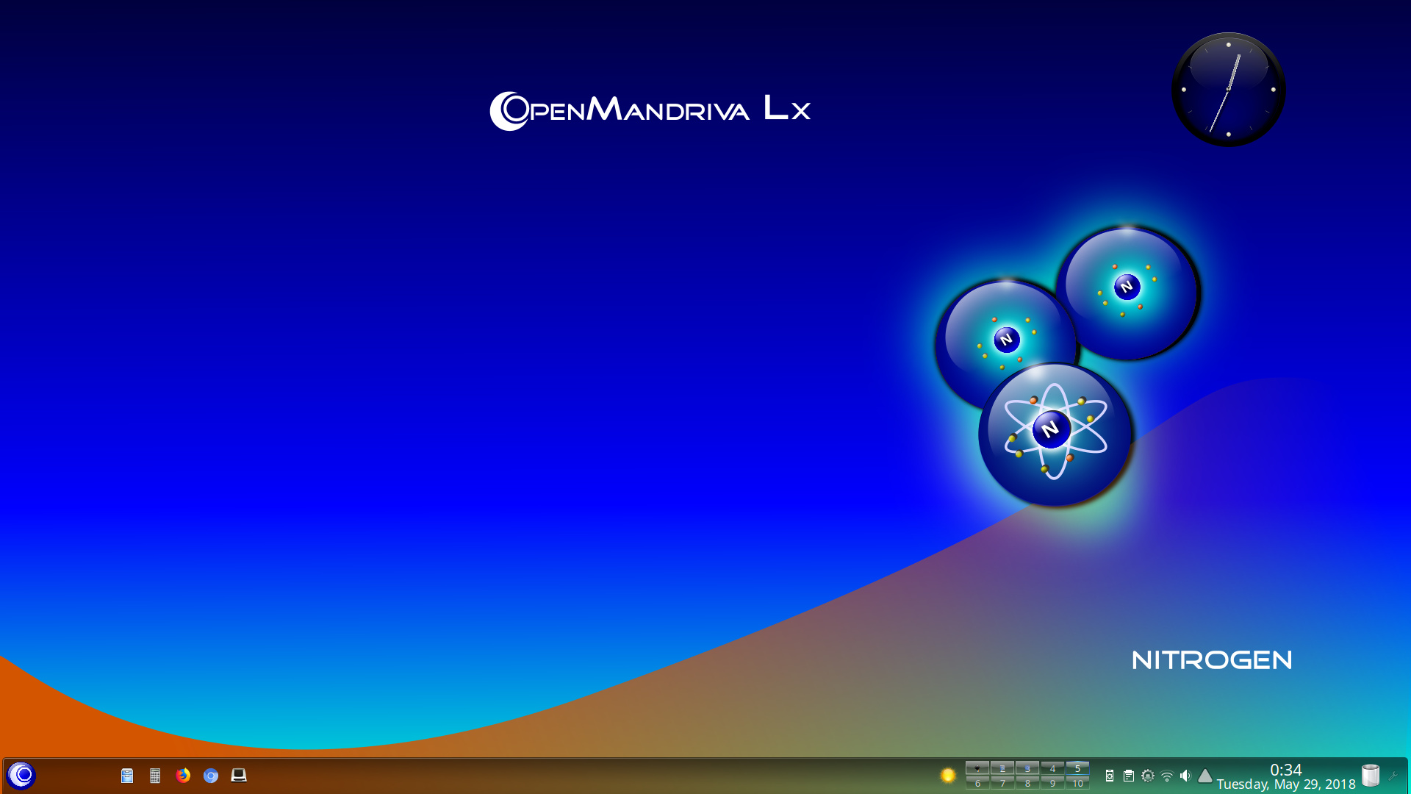Image resolution: width=1411 pixels, height=794 pixels.
Task: Open the speaker volume tray icon
Action: click(1185, 776)
